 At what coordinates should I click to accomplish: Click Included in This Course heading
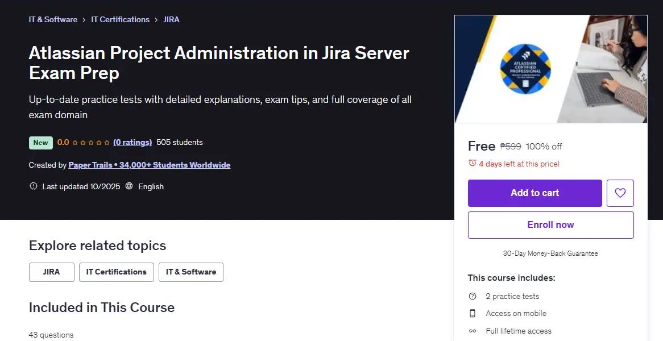(102, 307)
